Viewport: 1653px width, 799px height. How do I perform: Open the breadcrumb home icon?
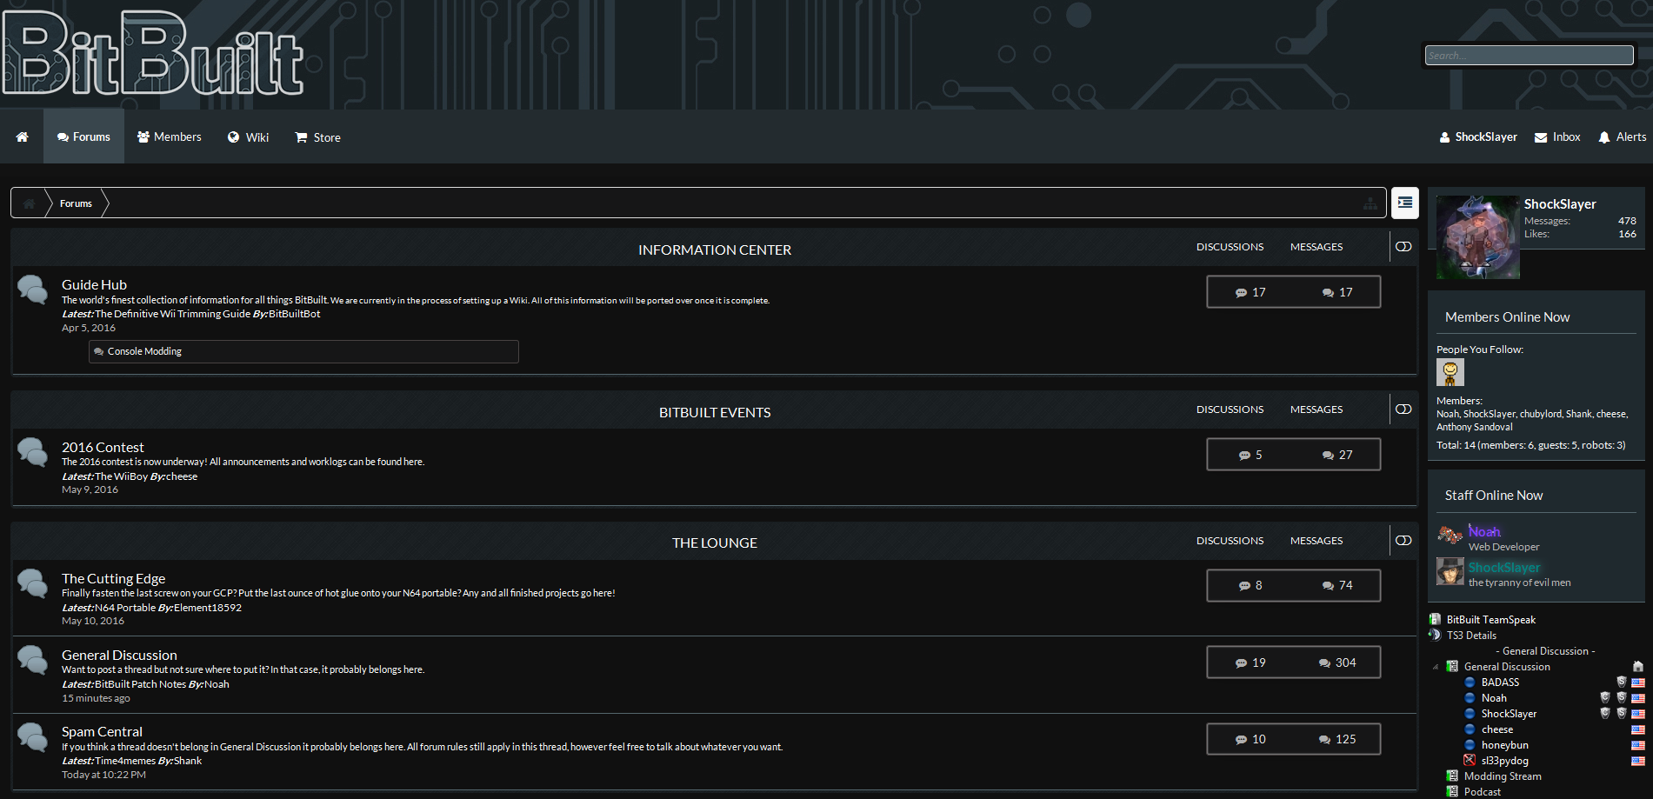tap(29, 203)
